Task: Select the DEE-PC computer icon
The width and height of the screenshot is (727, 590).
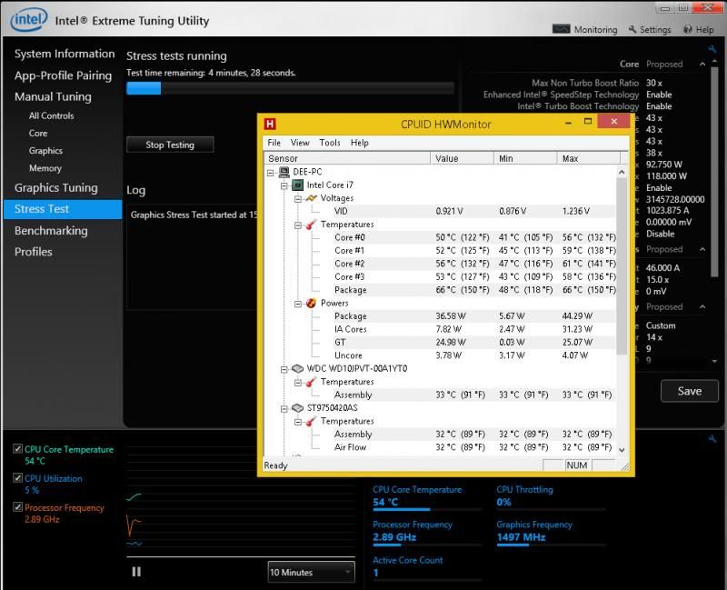Action: (x=284, y=172)
